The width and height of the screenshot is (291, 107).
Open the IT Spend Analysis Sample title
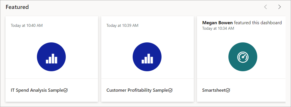point(37,90)
